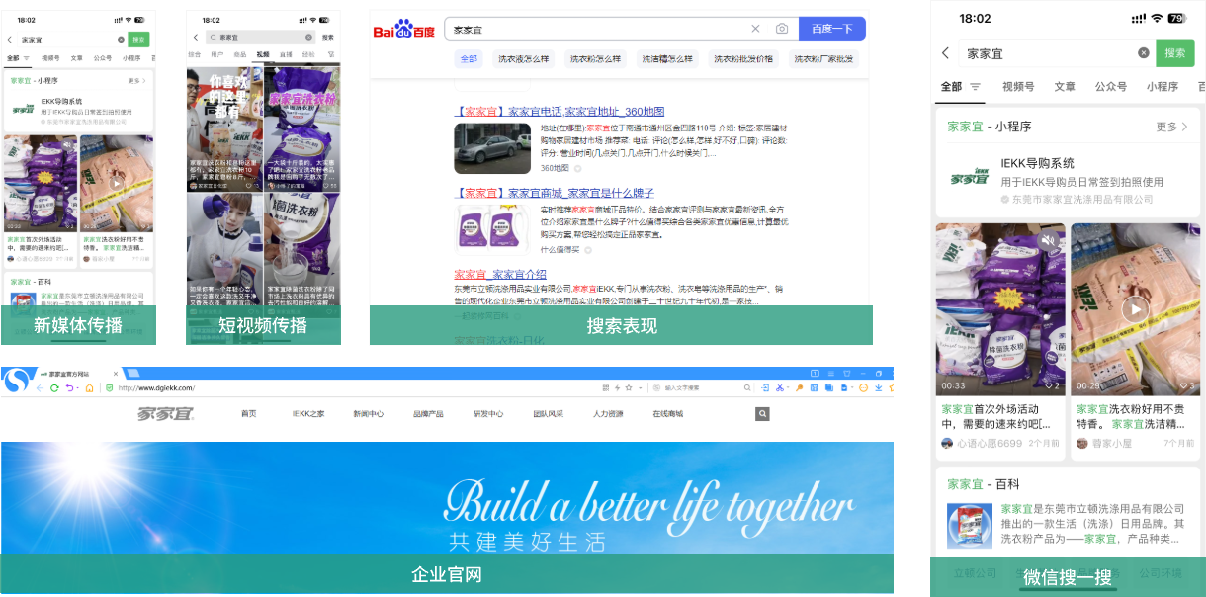Select the 全部 filter chip on Baidu
Screen dimensions: 1206x597
(468, 59)
